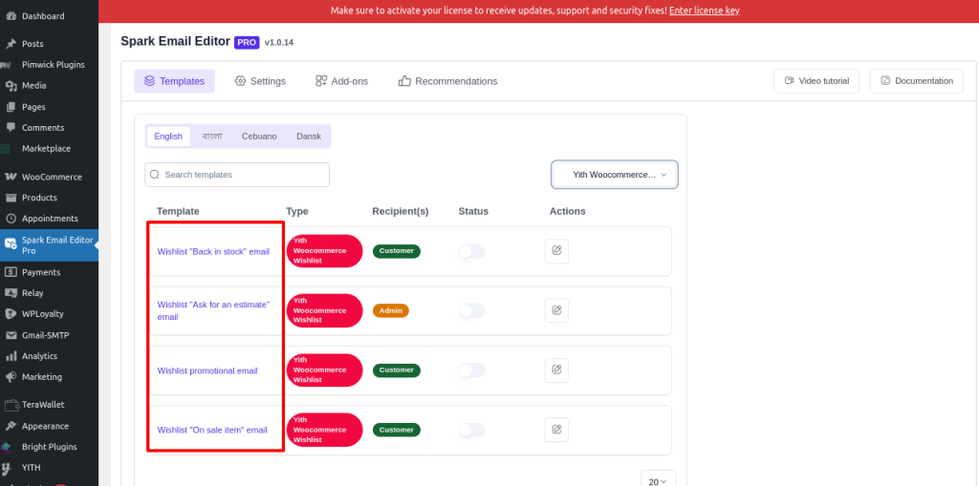The width and height of the screenshot is (979, 486).
Task: Open the Wishlist "Ask for an estimate" email link
Action: point(213,310)
